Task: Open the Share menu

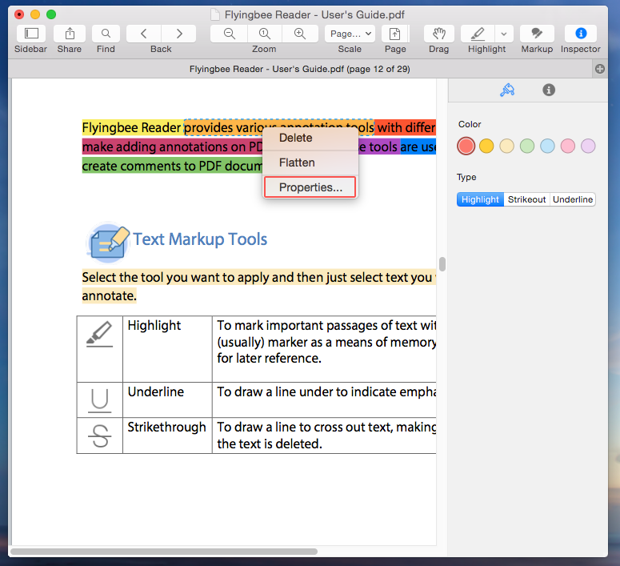Action: (70, 34)
